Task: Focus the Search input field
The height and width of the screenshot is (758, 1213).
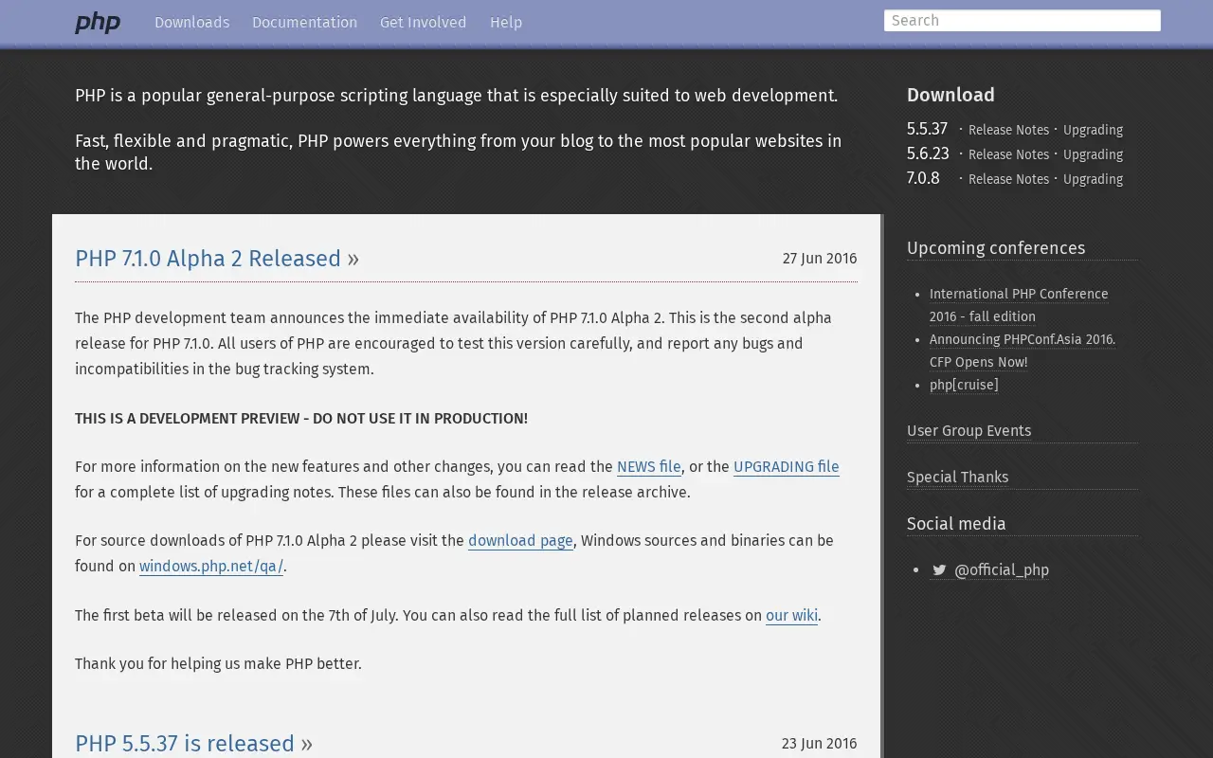Action: tap(1022, 21)
